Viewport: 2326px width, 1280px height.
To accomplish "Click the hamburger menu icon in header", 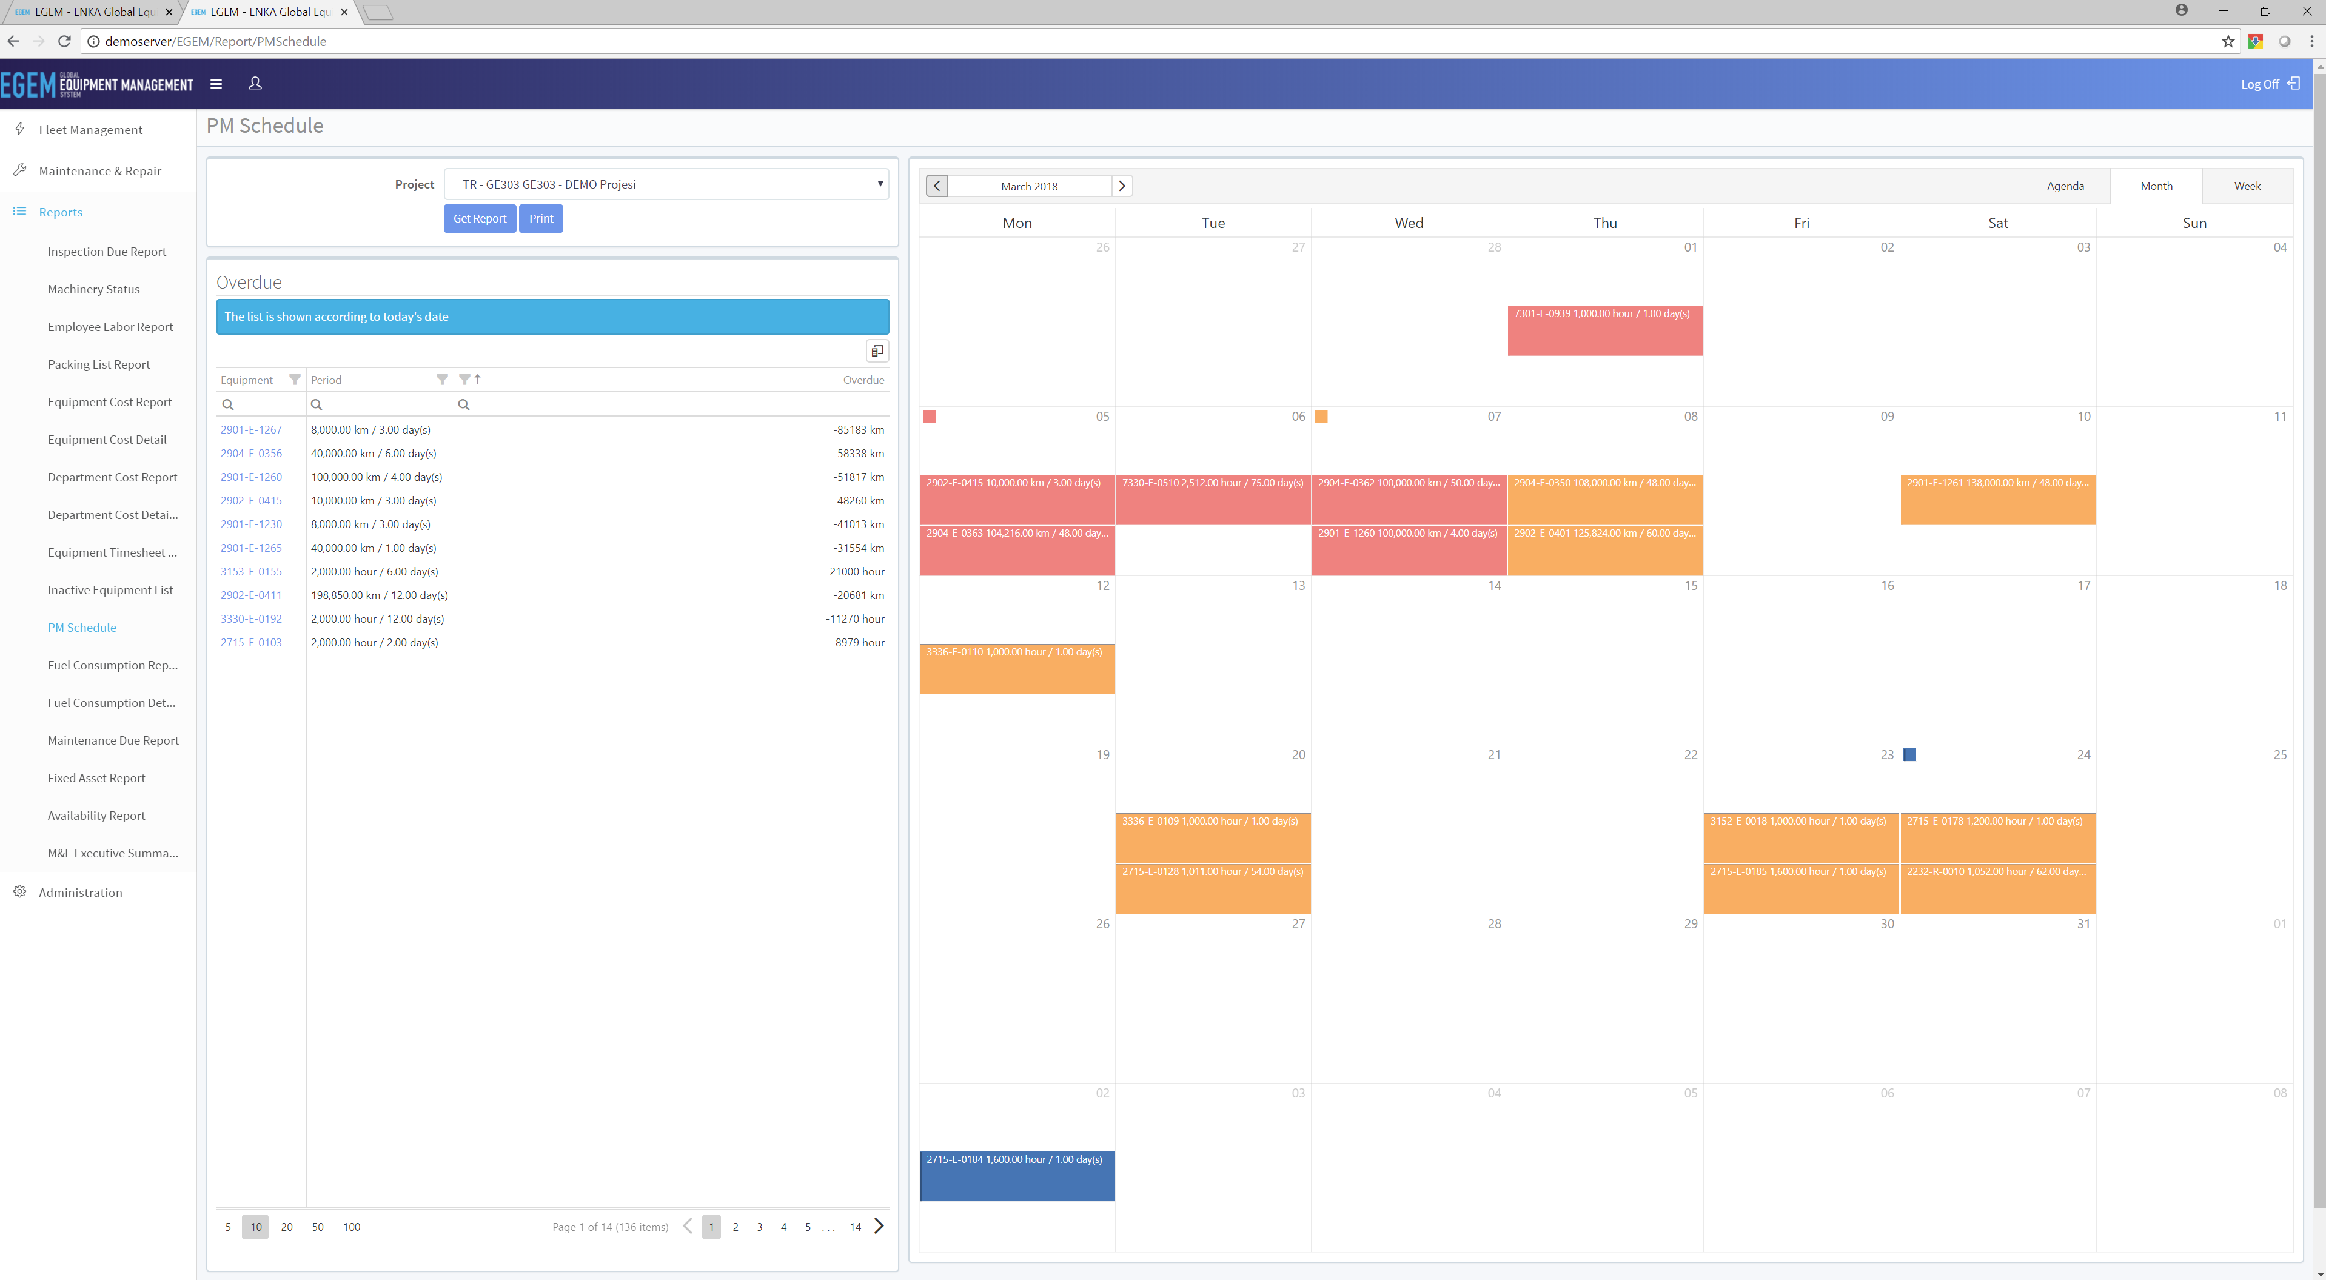I will pos(216,84).
